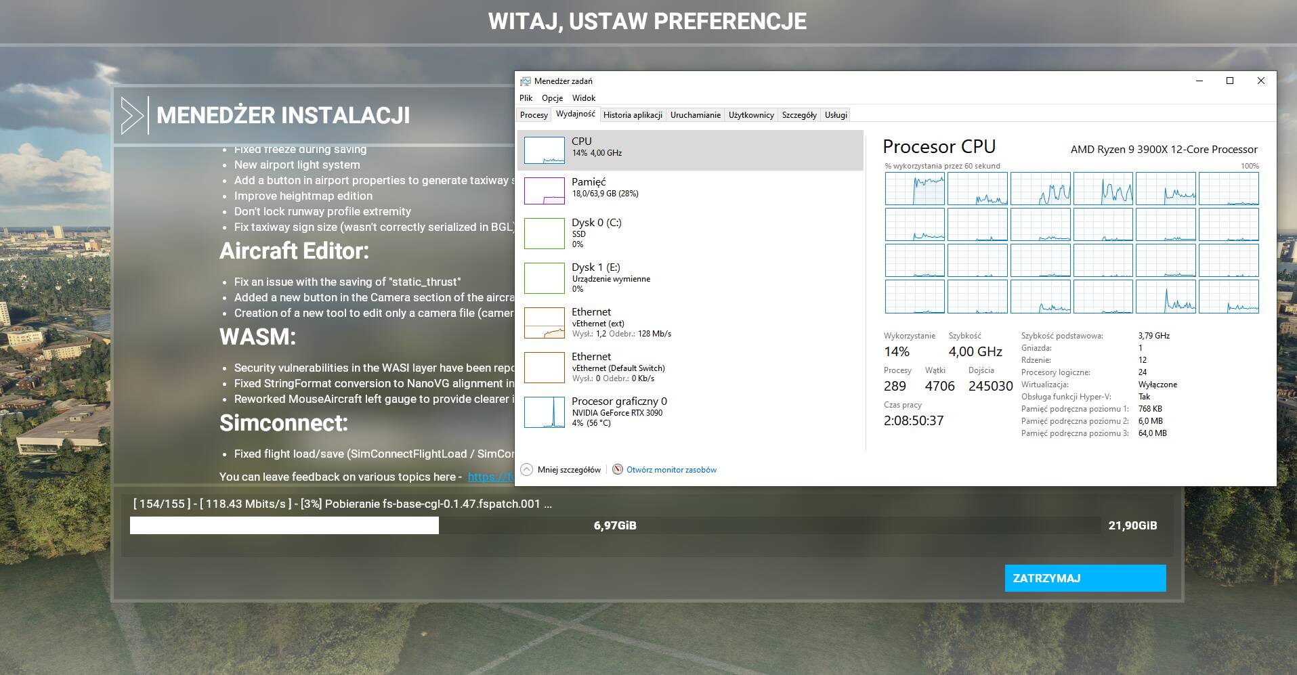Click the Task Manager app icon in title bar
This screenshot has width=1297, height=675.
pyautogui.click(x=525, y=81)
